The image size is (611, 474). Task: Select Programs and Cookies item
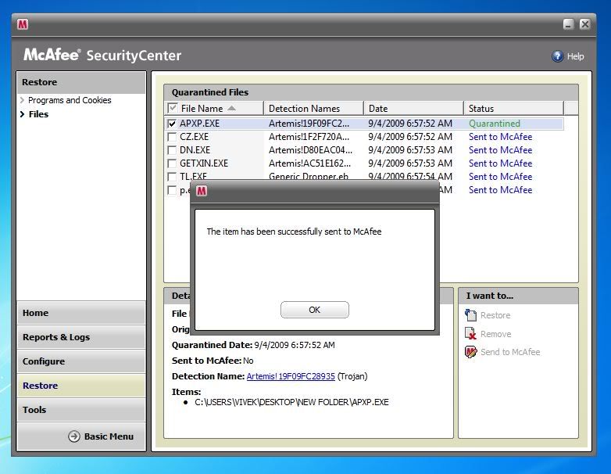[x=70, y=100]
